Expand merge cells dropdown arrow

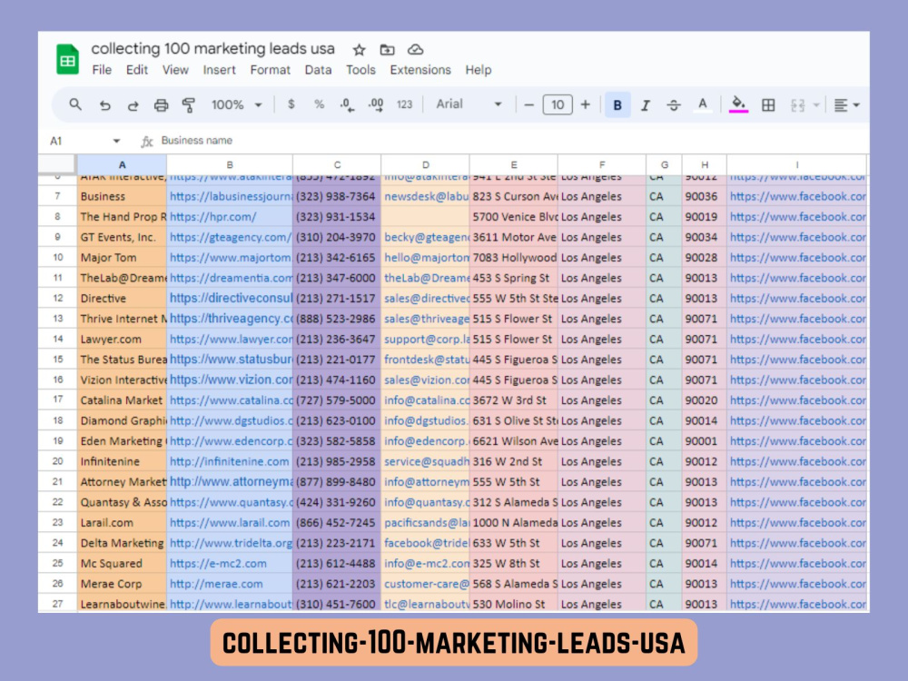click(x=816, y=104)
